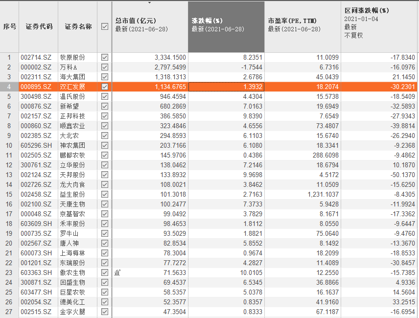This screenshot has width=419, height=318.
Task: Click change value 10.0105
Action: click(251, 273)
